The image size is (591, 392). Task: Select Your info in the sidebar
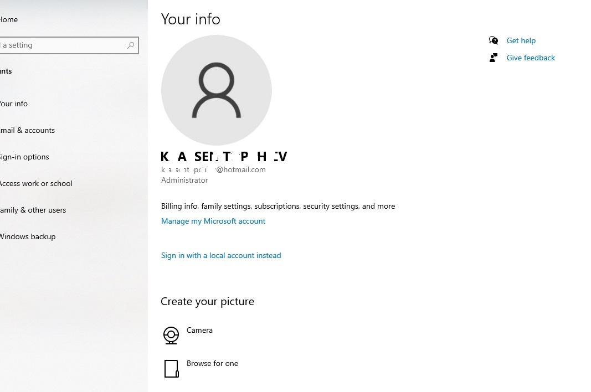click(x=14, y=104)
